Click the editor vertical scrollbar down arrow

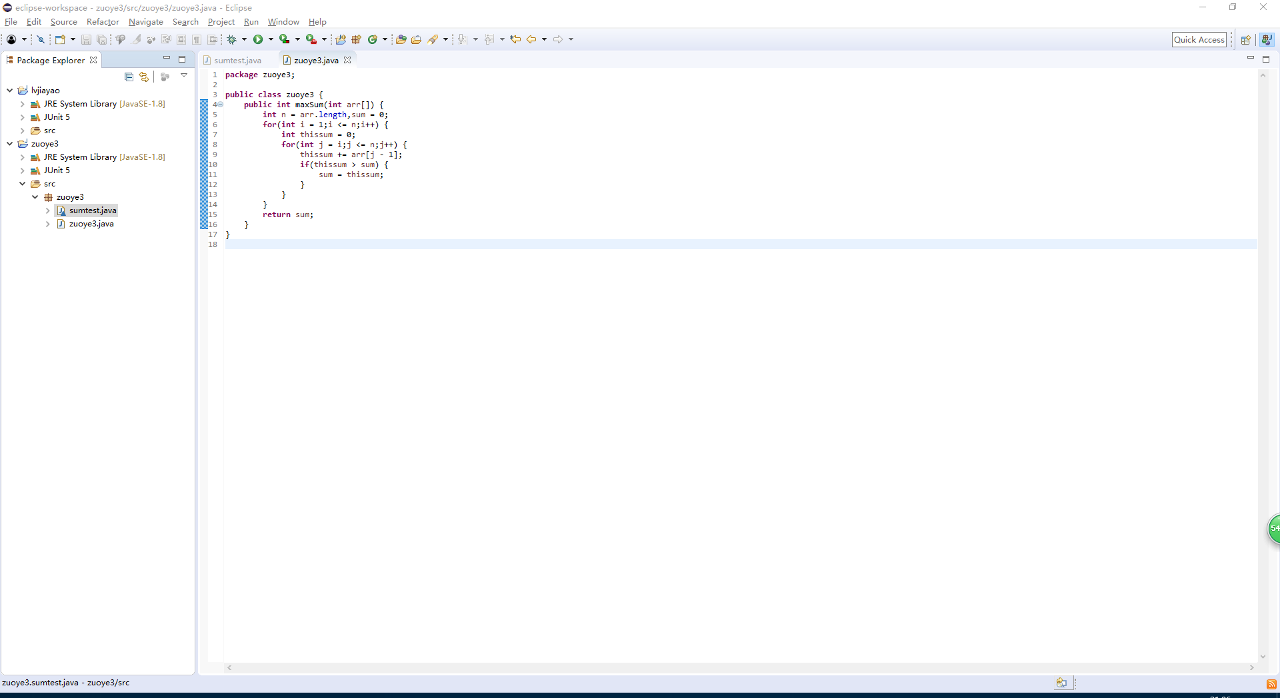click(x=1263, y=657)
